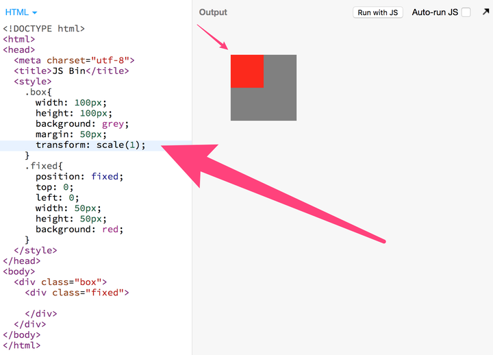This screenshot has height=355, width=493.
Task: Click the line 'top: 0;'
Action: coord(54,187)
